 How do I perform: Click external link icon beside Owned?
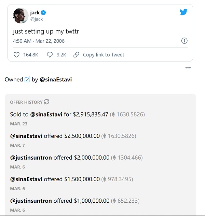pyautogui.click(x=27, y=80)
